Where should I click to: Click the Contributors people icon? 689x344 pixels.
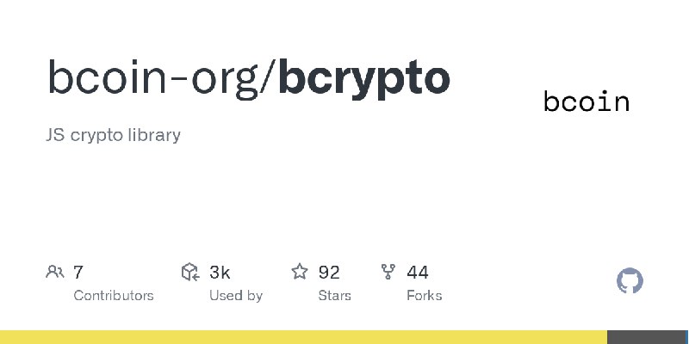55,272
